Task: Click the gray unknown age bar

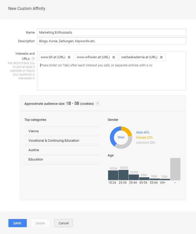Action: [x=175, y=169]
